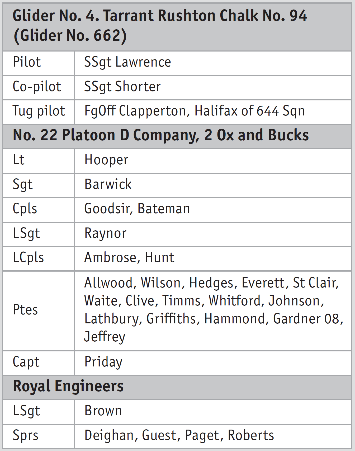355x451 pixels.
Task: Click the "Deighan, Guest, Paget, Roberts" cell
Action: click(179, 436)
